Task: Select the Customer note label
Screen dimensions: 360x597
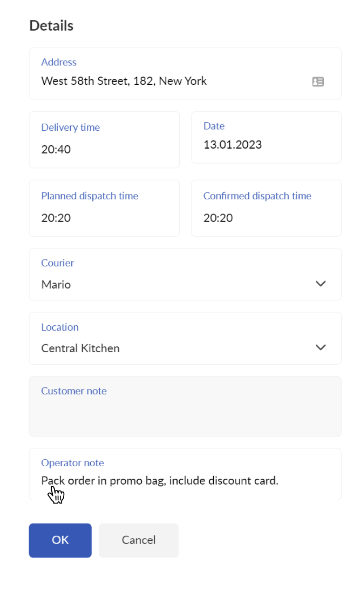Action: (74, 391)
